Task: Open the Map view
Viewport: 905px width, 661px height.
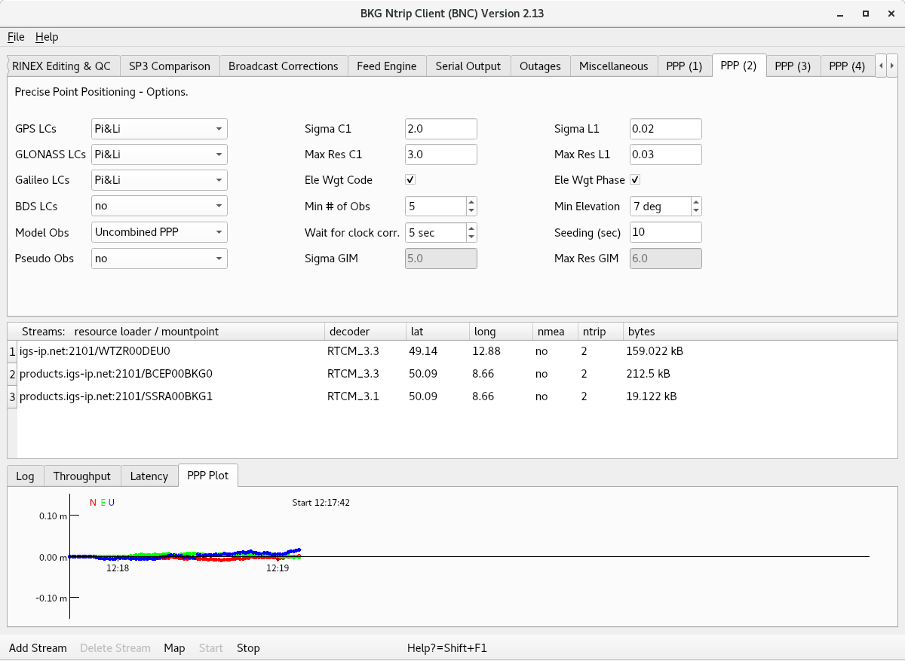Action: pyautogui.click(x=174, y=648)
